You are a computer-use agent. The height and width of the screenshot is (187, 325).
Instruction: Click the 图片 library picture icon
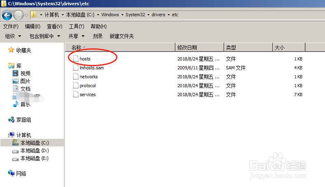[x=15, y=81]
